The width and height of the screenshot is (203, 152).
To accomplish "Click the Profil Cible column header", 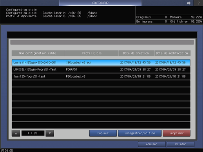I will [92, 53].
